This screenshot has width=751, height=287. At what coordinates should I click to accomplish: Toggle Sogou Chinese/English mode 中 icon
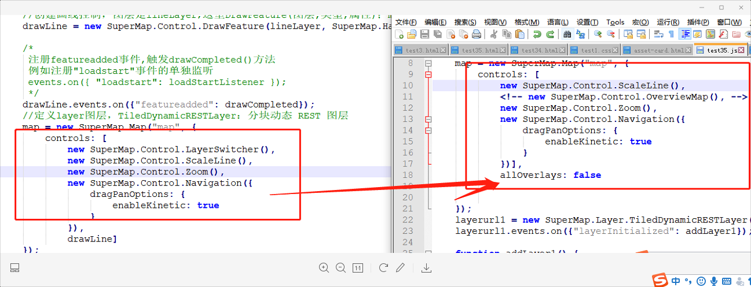tap(676, 281)
